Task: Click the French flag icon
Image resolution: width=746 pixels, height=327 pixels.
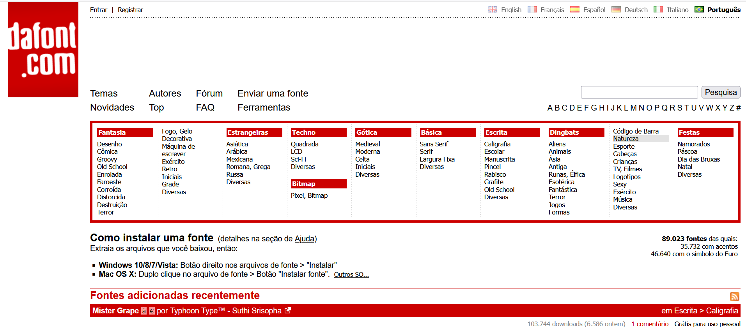Action: (x=532, y=9)
